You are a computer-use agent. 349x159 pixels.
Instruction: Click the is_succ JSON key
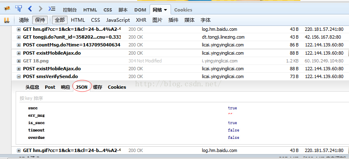[36, 123]
